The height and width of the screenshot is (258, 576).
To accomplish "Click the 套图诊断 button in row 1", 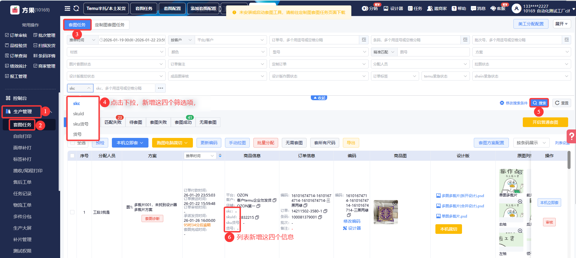I will point(152,218).
